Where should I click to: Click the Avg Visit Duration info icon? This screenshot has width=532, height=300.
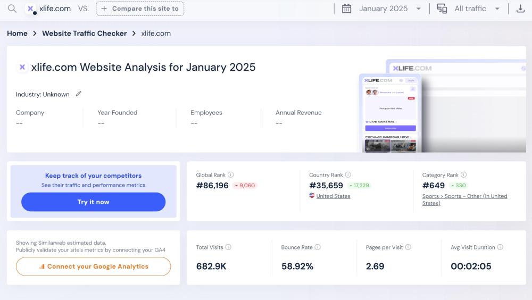500,247
